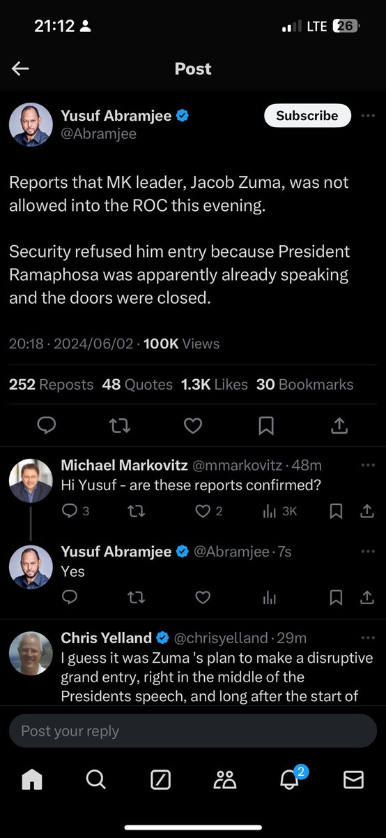The image size is (386, 838).
Task: Open Yusuf Abramjee's profile picture
Action: click(31, 125)
